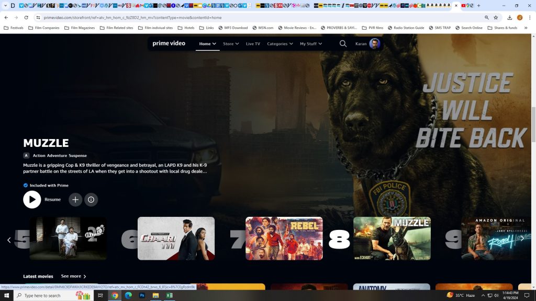Open File Explorer from the taskbar
536x301 pixels.
(155, 295)
